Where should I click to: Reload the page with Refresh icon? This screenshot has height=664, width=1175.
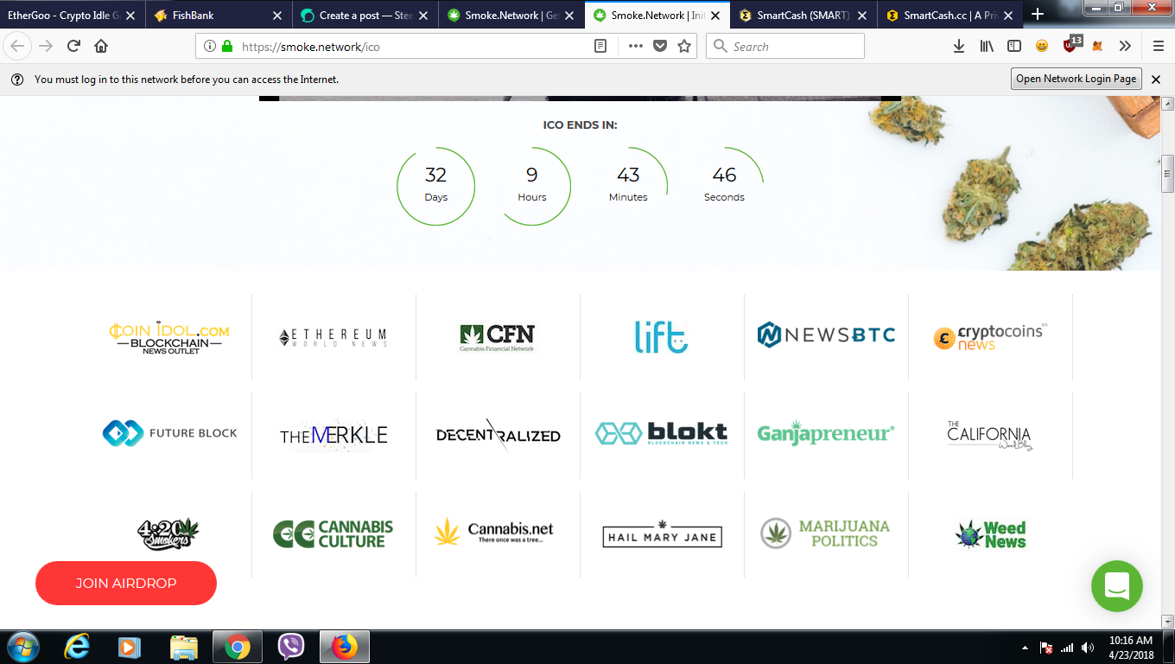pyautogui.click(x=74, y=47)
